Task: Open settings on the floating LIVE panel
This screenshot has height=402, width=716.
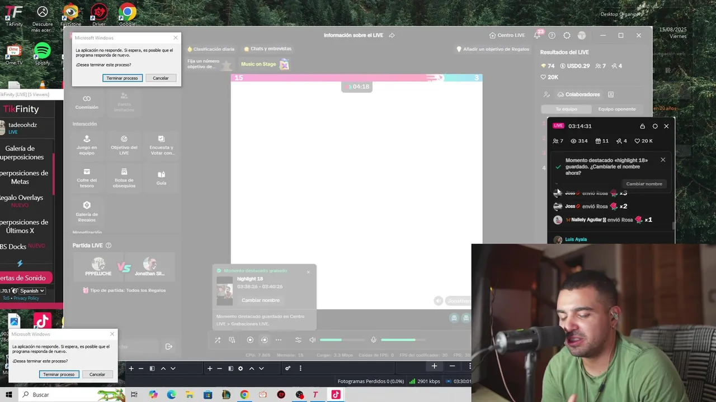Action: coord(655,126)
